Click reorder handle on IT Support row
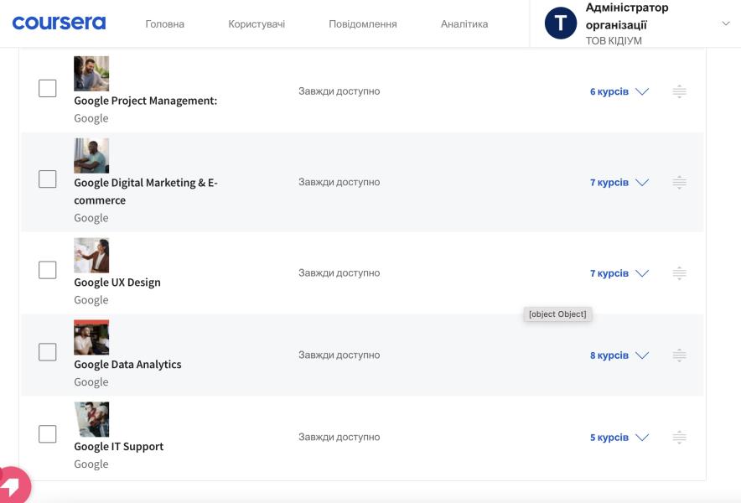Viewport: 741px width, 503px height. click(x=680, y=438)
